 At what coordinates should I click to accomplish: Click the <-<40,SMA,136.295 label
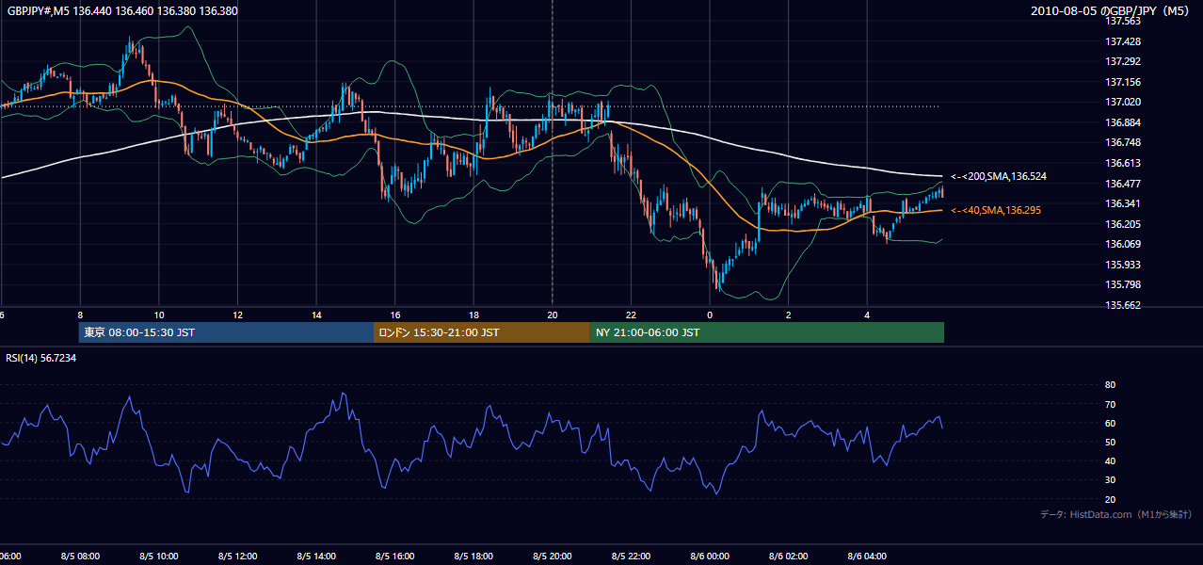pos(996,210)
